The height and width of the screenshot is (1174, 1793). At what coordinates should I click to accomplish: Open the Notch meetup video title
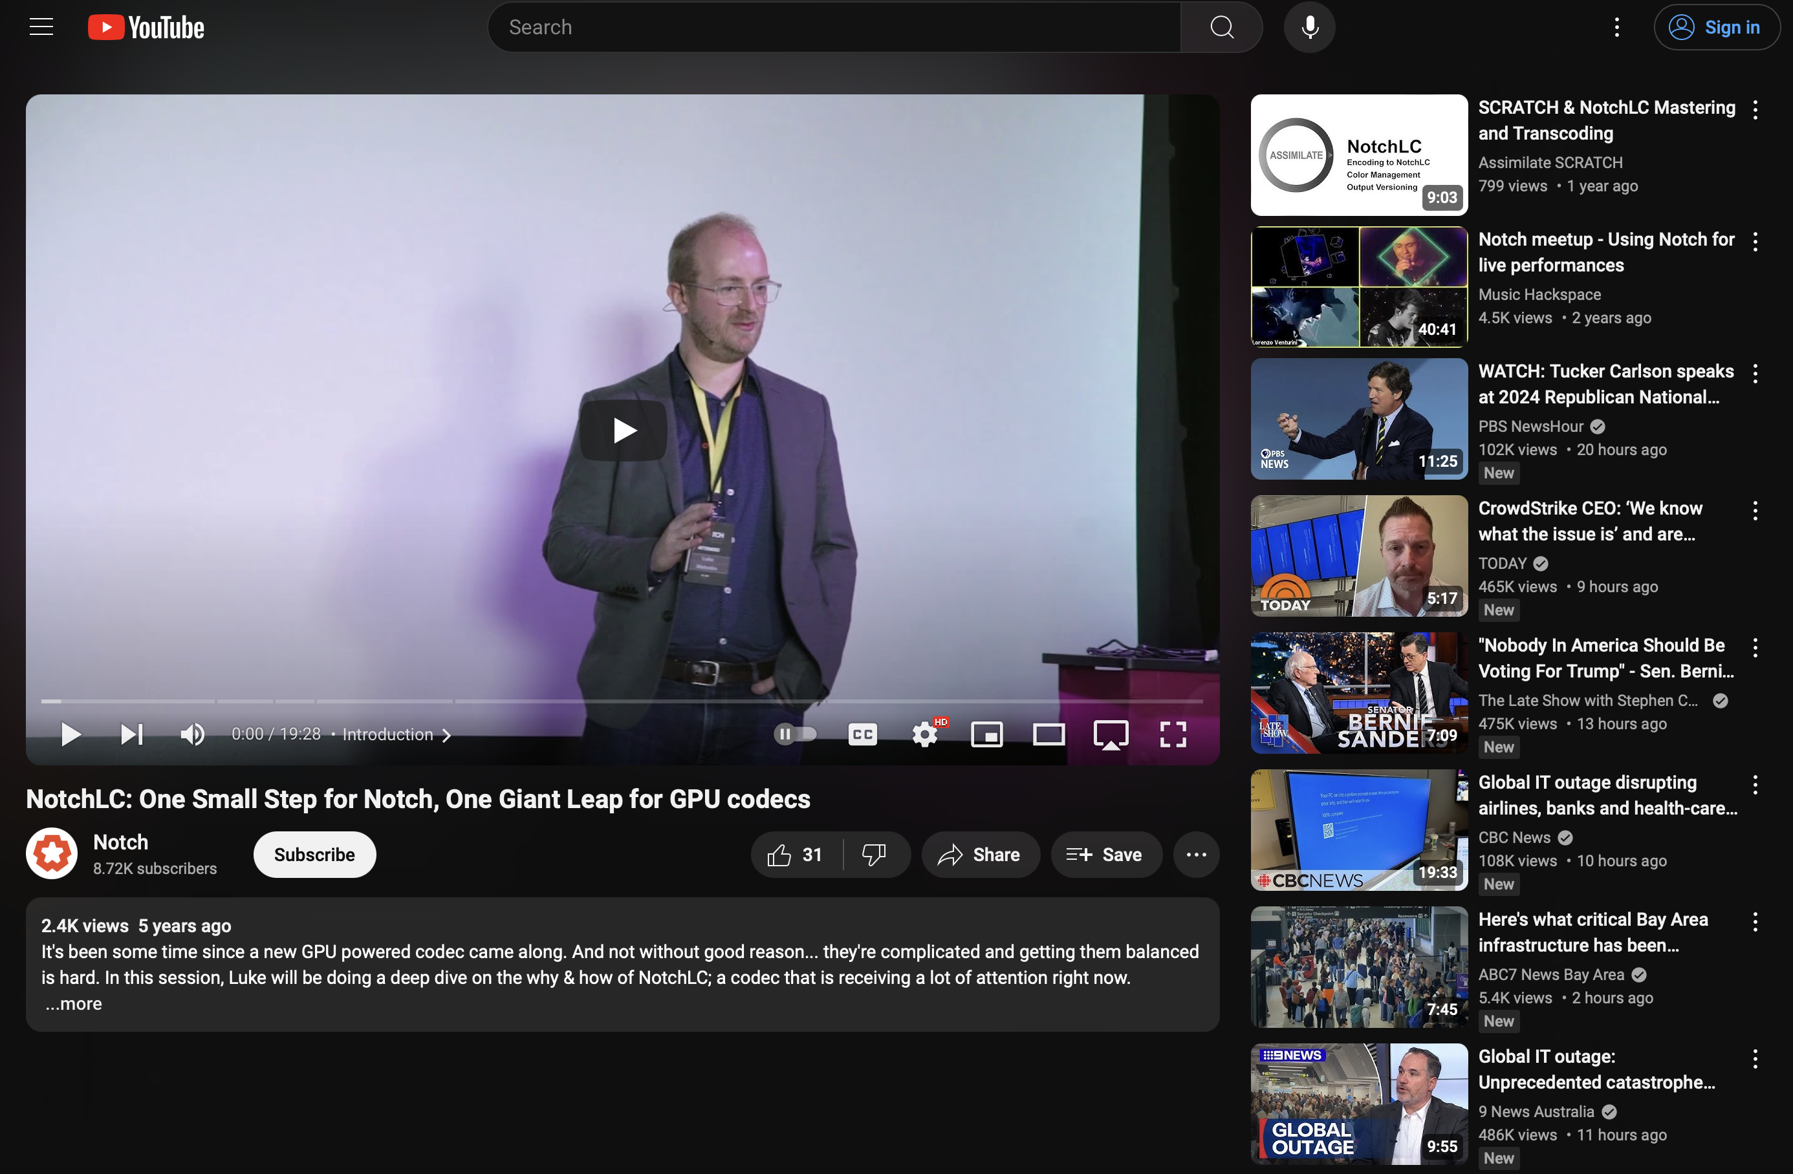(1605, 252)
